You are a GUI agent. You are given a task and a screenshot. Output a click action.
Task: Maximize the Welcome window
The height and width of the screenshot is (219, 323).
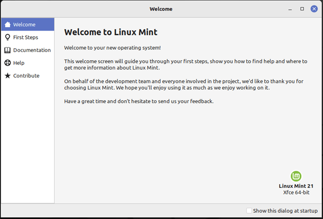pos(302,9)
